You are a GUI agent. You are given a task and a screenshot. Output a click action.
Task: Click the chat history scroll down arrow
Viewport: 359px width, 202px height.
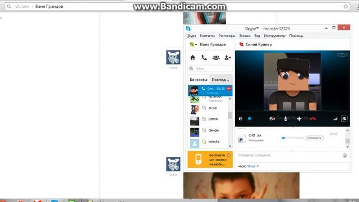coord(347,146)
